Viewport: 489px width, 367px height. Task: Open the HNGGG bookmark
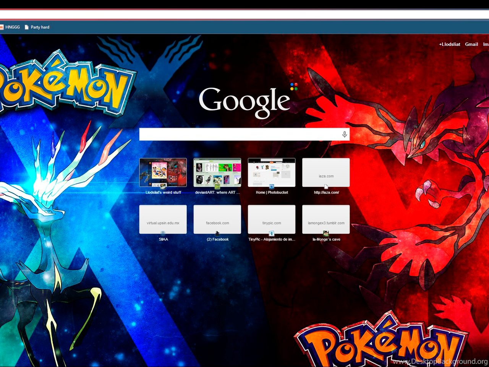click(x=10, y=27)
